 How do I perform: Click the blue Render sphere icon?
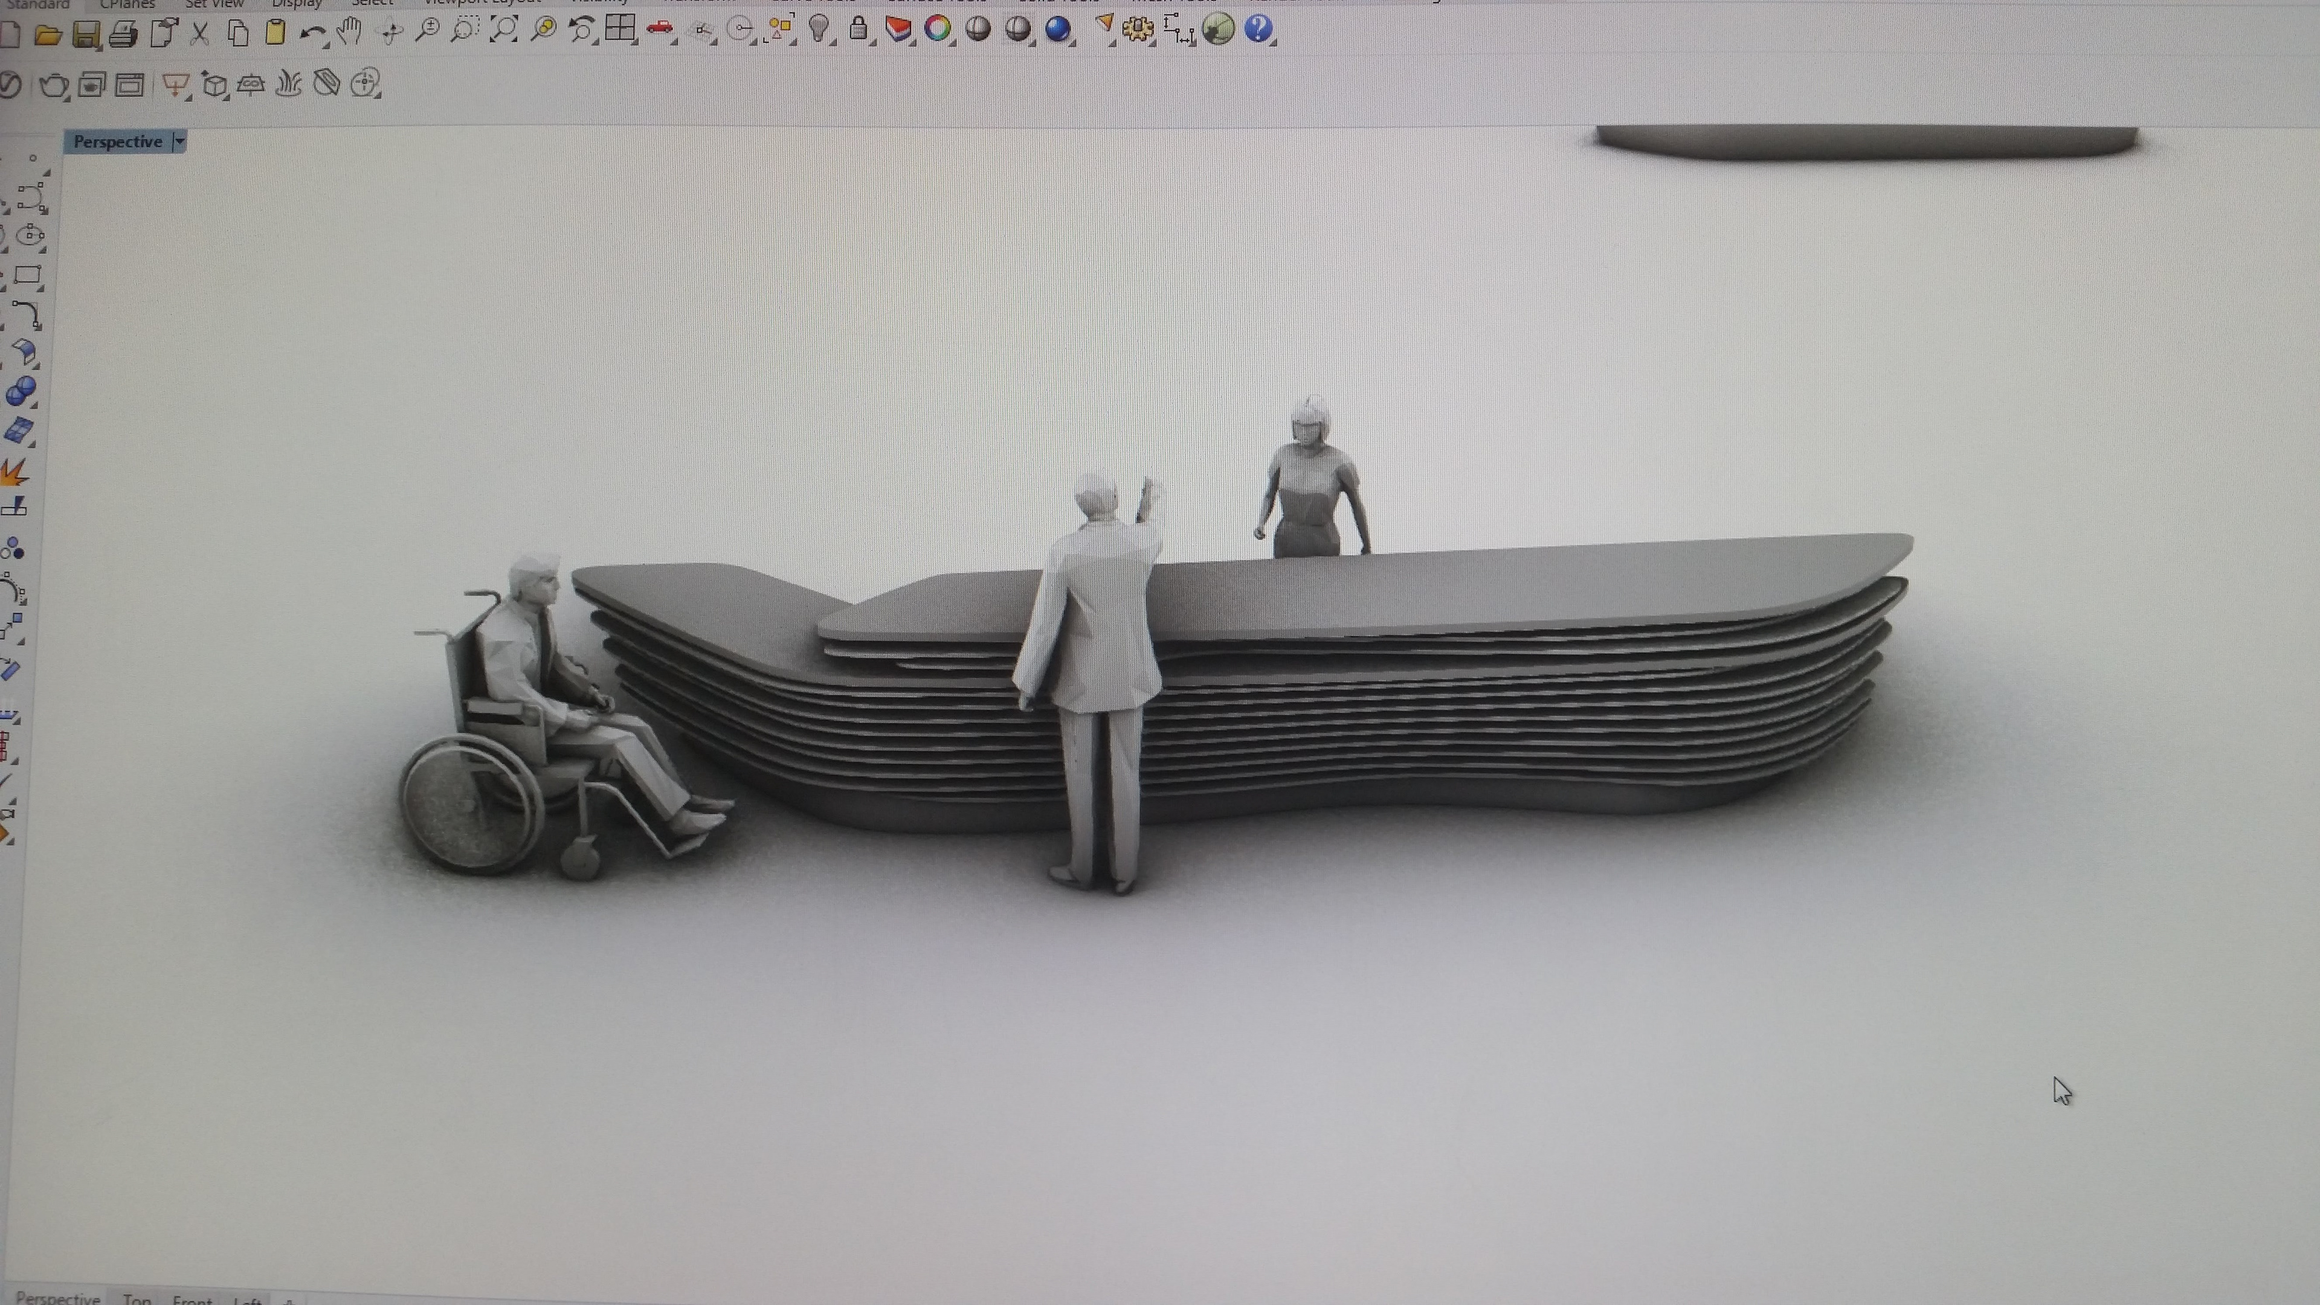tap(1057, 29)
